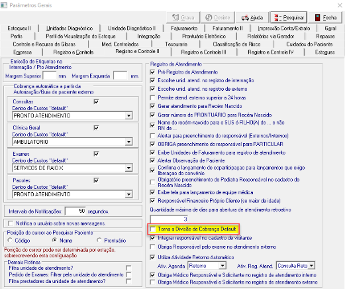This screenshot has width=345, height=289.
Task: Toggle the Consultas checkbox
Action: click(96, 101)
